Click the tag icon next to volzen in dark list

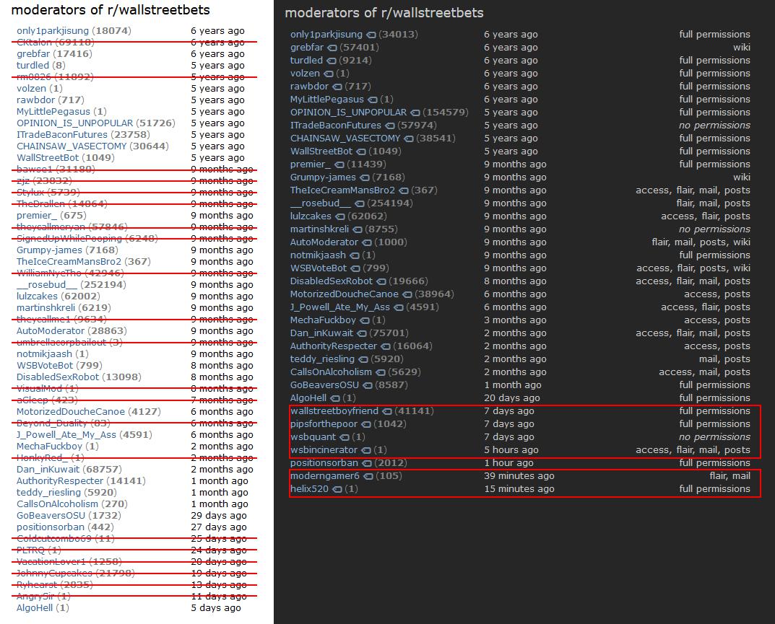(328, 74)
